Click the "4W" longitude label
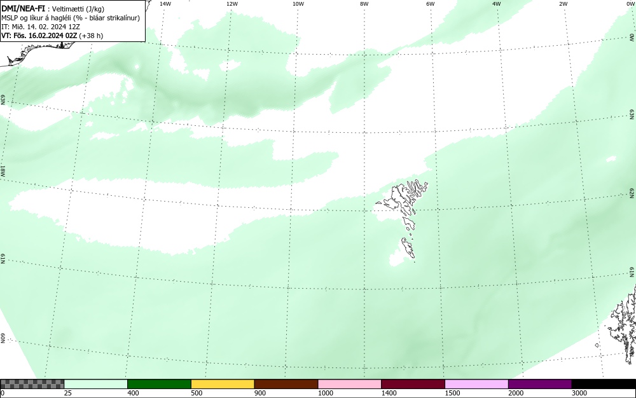636x398 pixels. [x=497, y=4]
